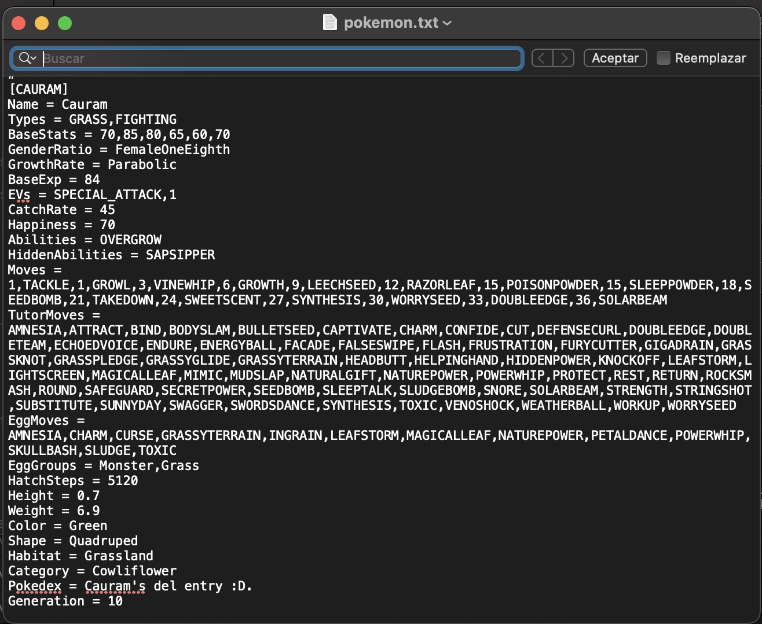Zoom the window with the green button
The image size is (762, 624).
tap(65, 23)
